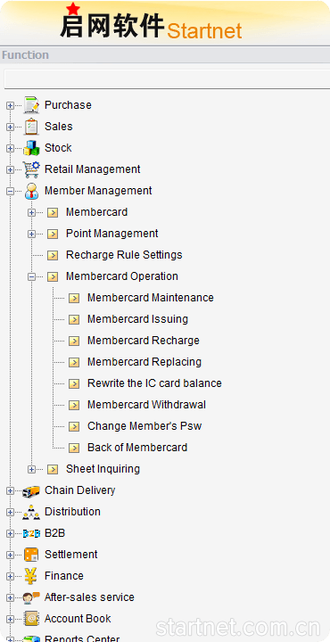Click the Purchase notepad icon
This screenshot has height=642, width=330.
[31, 105]
